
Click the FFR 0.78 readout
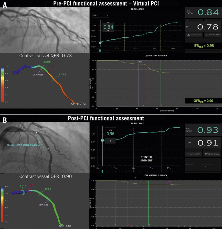point(203,26)
